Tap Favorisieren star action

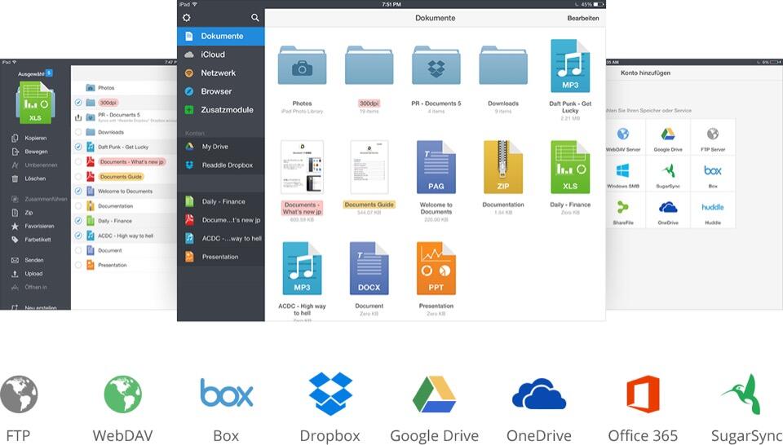coord(33,226)
